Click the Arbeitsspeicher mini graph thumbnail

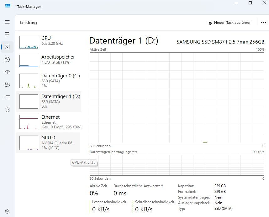29,61
